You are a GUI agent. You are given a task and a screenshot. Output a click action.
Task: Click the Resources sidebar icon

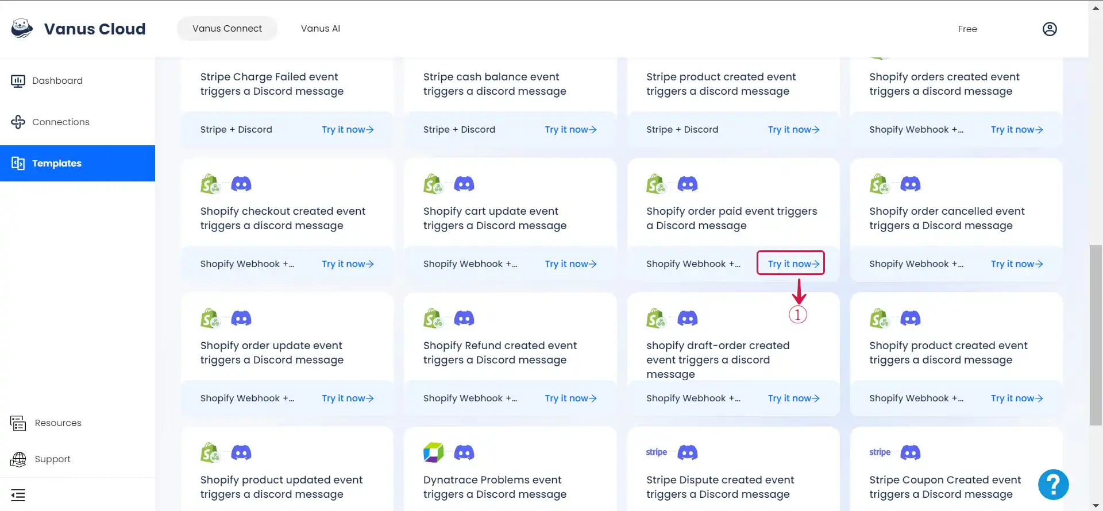click(x=18, y=423)
